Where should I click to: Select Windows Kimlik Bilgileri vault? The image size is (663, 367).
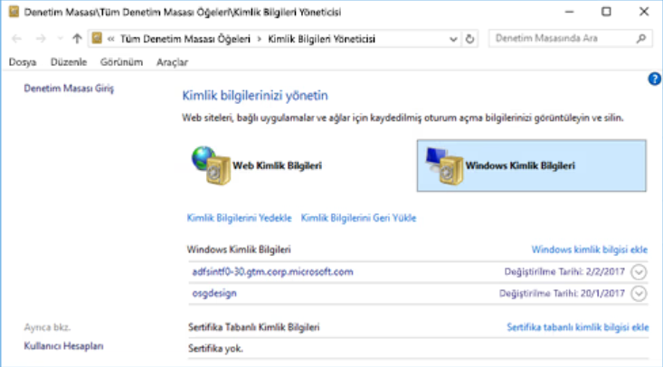click(x=532, y=165)
